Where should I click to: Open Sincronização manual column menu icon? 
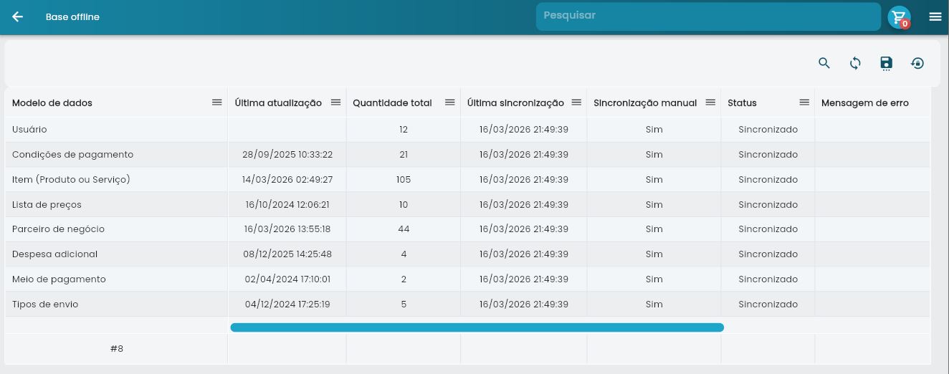[710, 102]
